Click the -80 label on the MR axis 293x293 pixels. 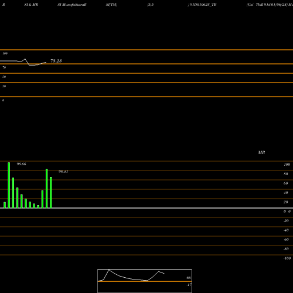(x=286, y=249)
